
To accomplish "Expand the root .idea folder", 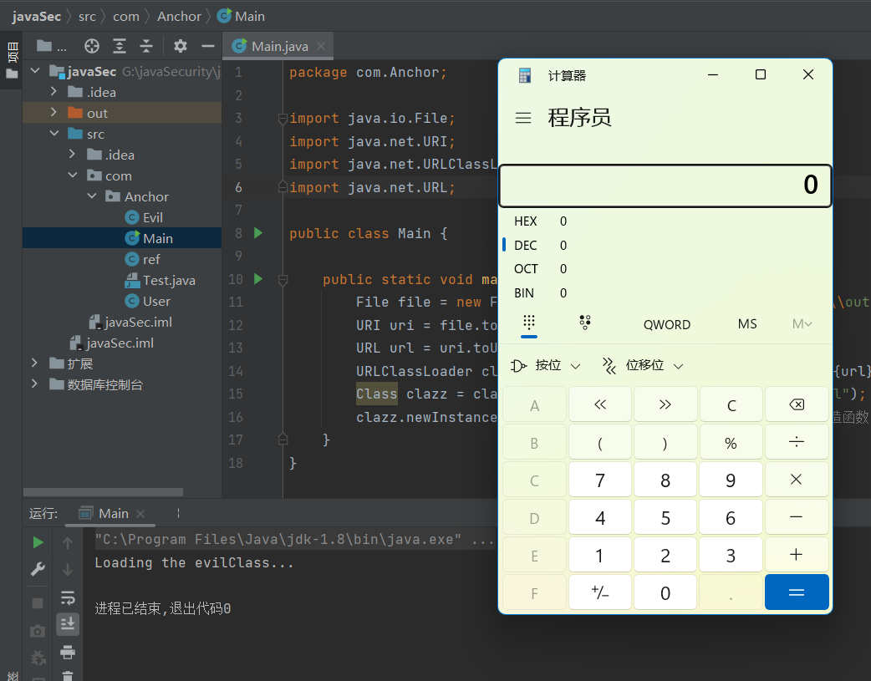I will pos(53,91).
